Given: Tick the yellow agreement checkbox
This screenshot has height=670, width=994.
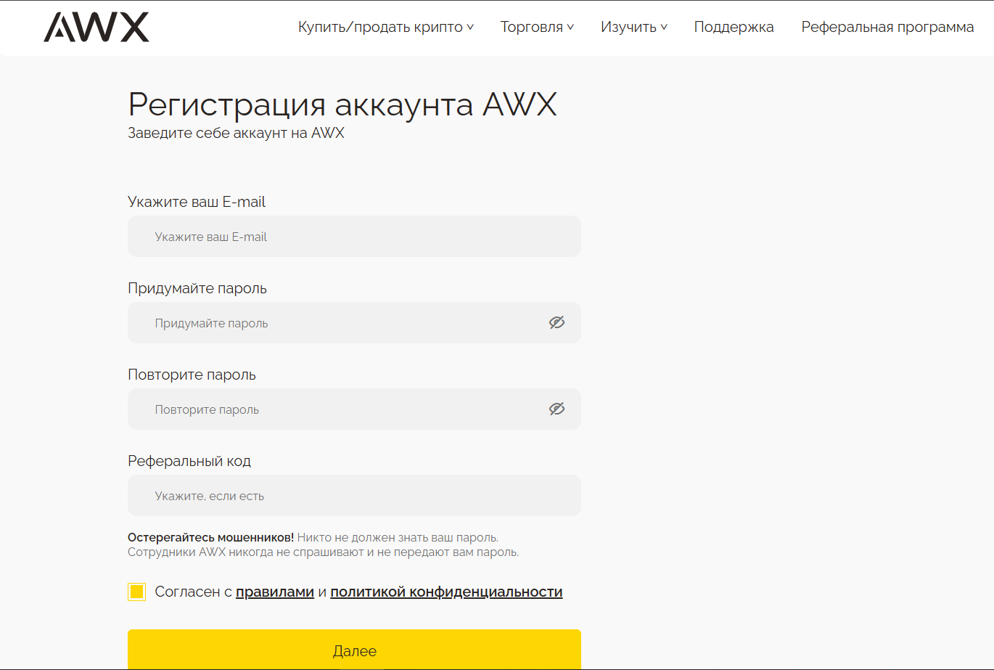Looking at the screenshot, I should pyautogui.click(x=136, y=592).
